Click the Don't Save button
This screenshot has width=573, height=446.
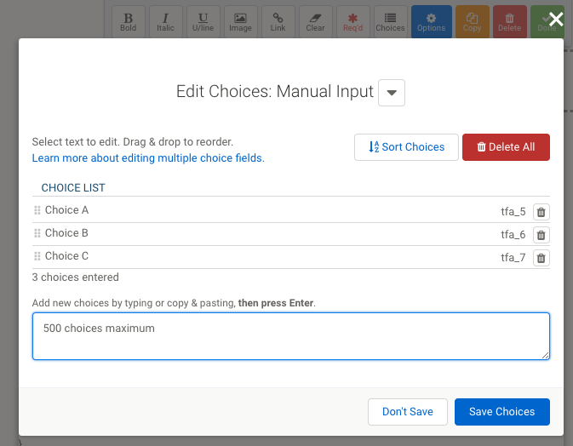(x=408, y=412)
